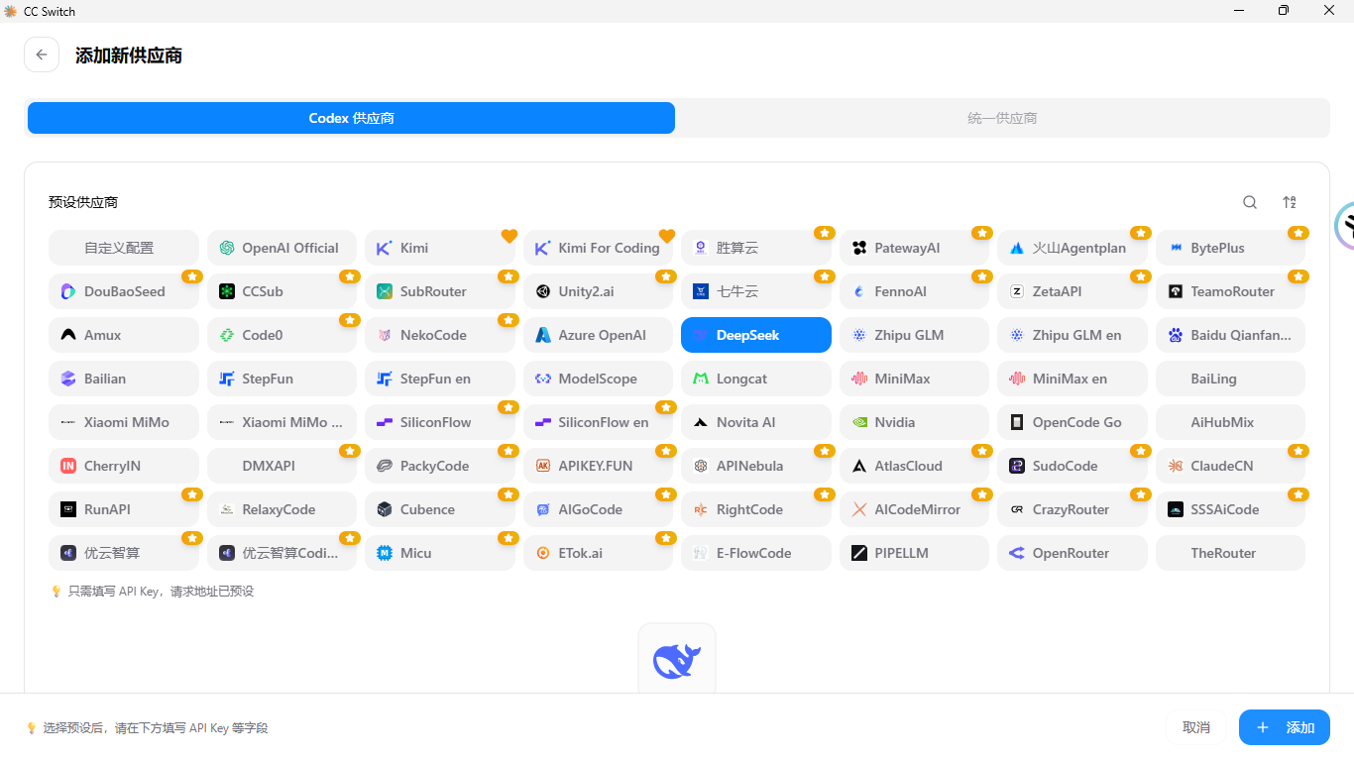Choose Unity2.ai provider

pyautogui.click(x=598, y=291)
